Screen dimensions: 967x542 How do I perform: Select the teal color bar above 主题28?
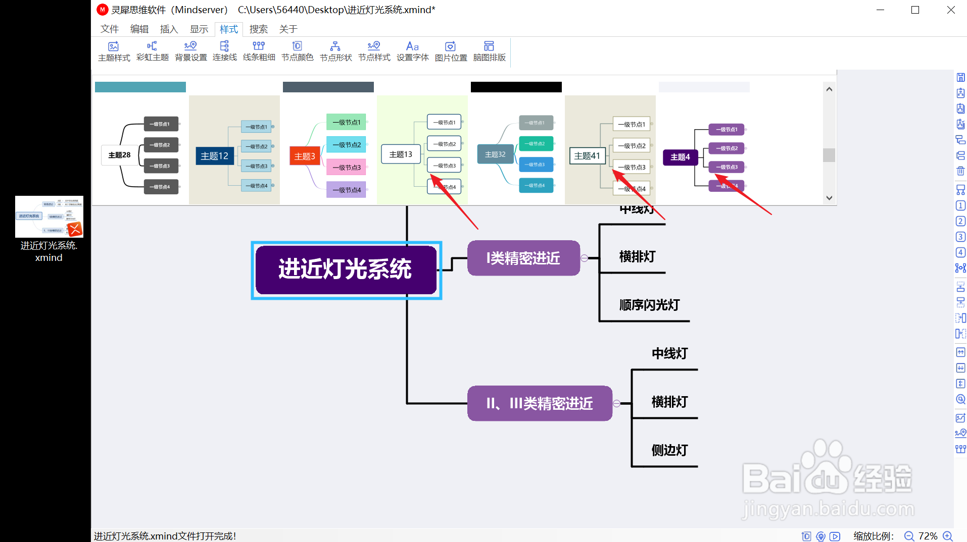[140, 87]
